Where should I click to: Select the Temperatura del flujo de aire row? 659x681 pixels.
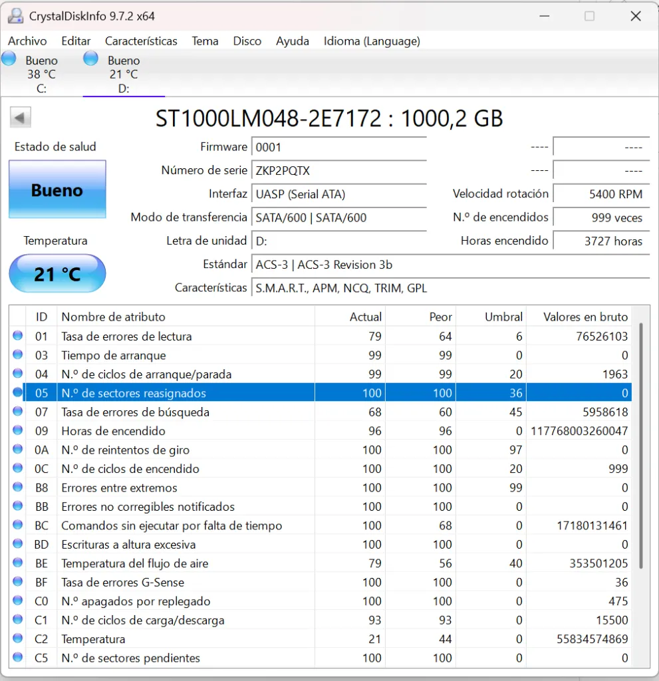coord(321,563)
